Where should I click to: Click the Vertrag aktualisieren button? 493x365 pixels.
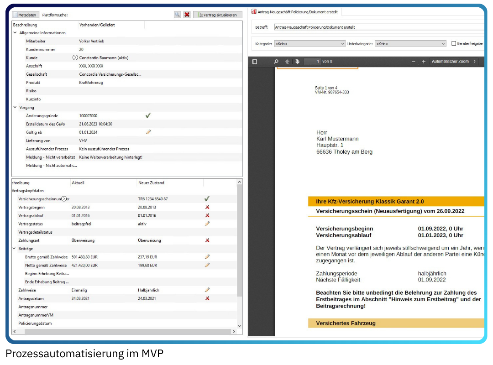pyautogui.click(x=218, y=15)
